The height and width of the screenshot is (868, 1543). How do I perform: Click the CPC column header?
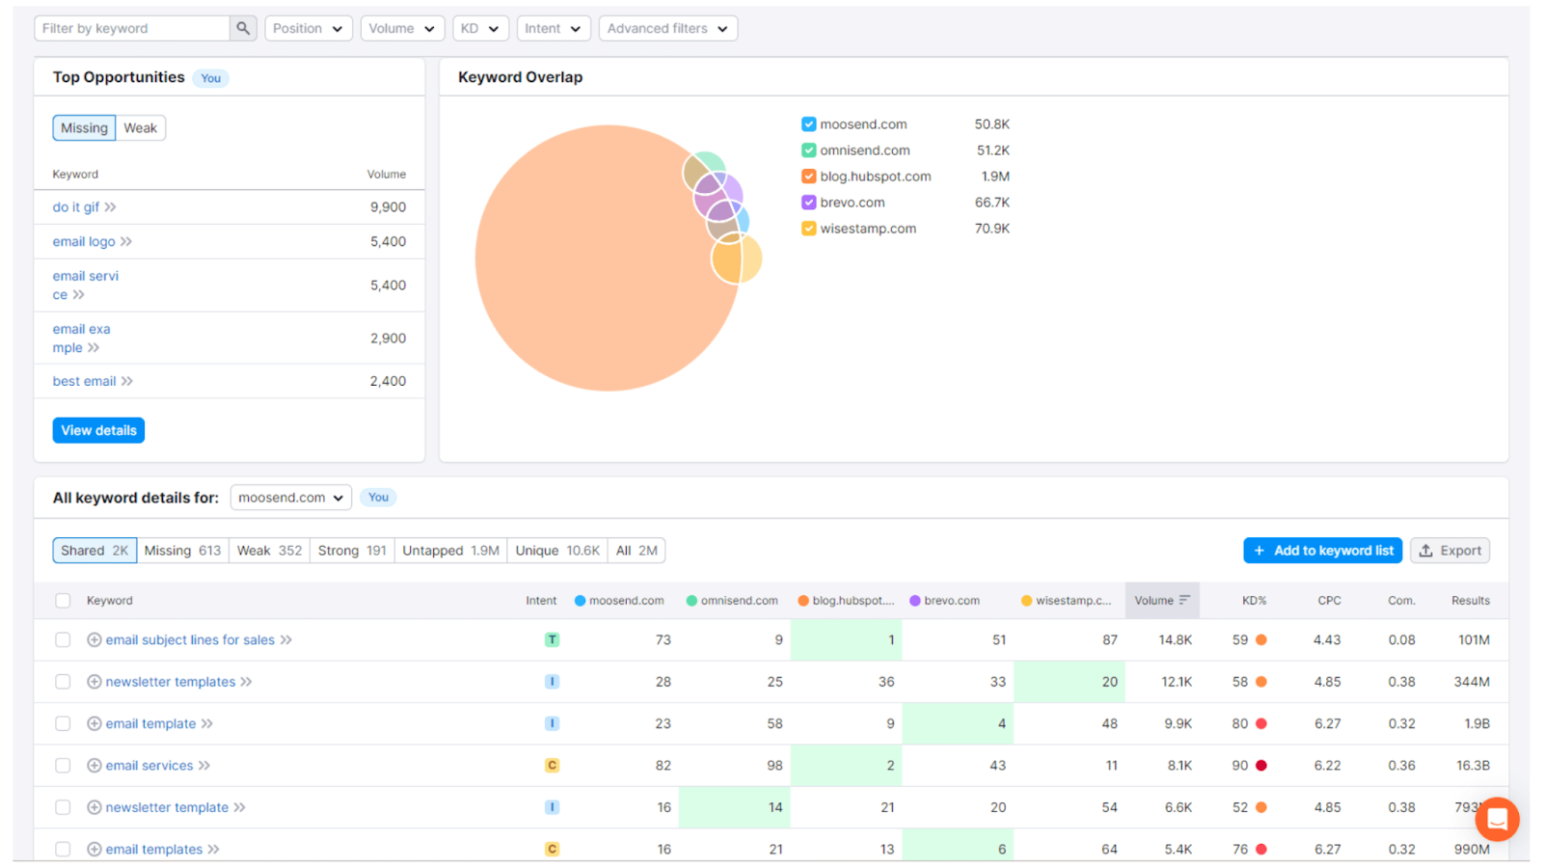1329,601
